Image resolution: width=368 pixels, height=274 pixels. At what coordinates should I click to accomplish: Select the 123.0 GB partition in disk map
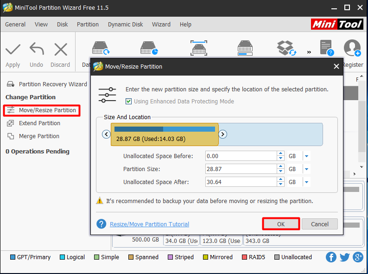(221, 240)
